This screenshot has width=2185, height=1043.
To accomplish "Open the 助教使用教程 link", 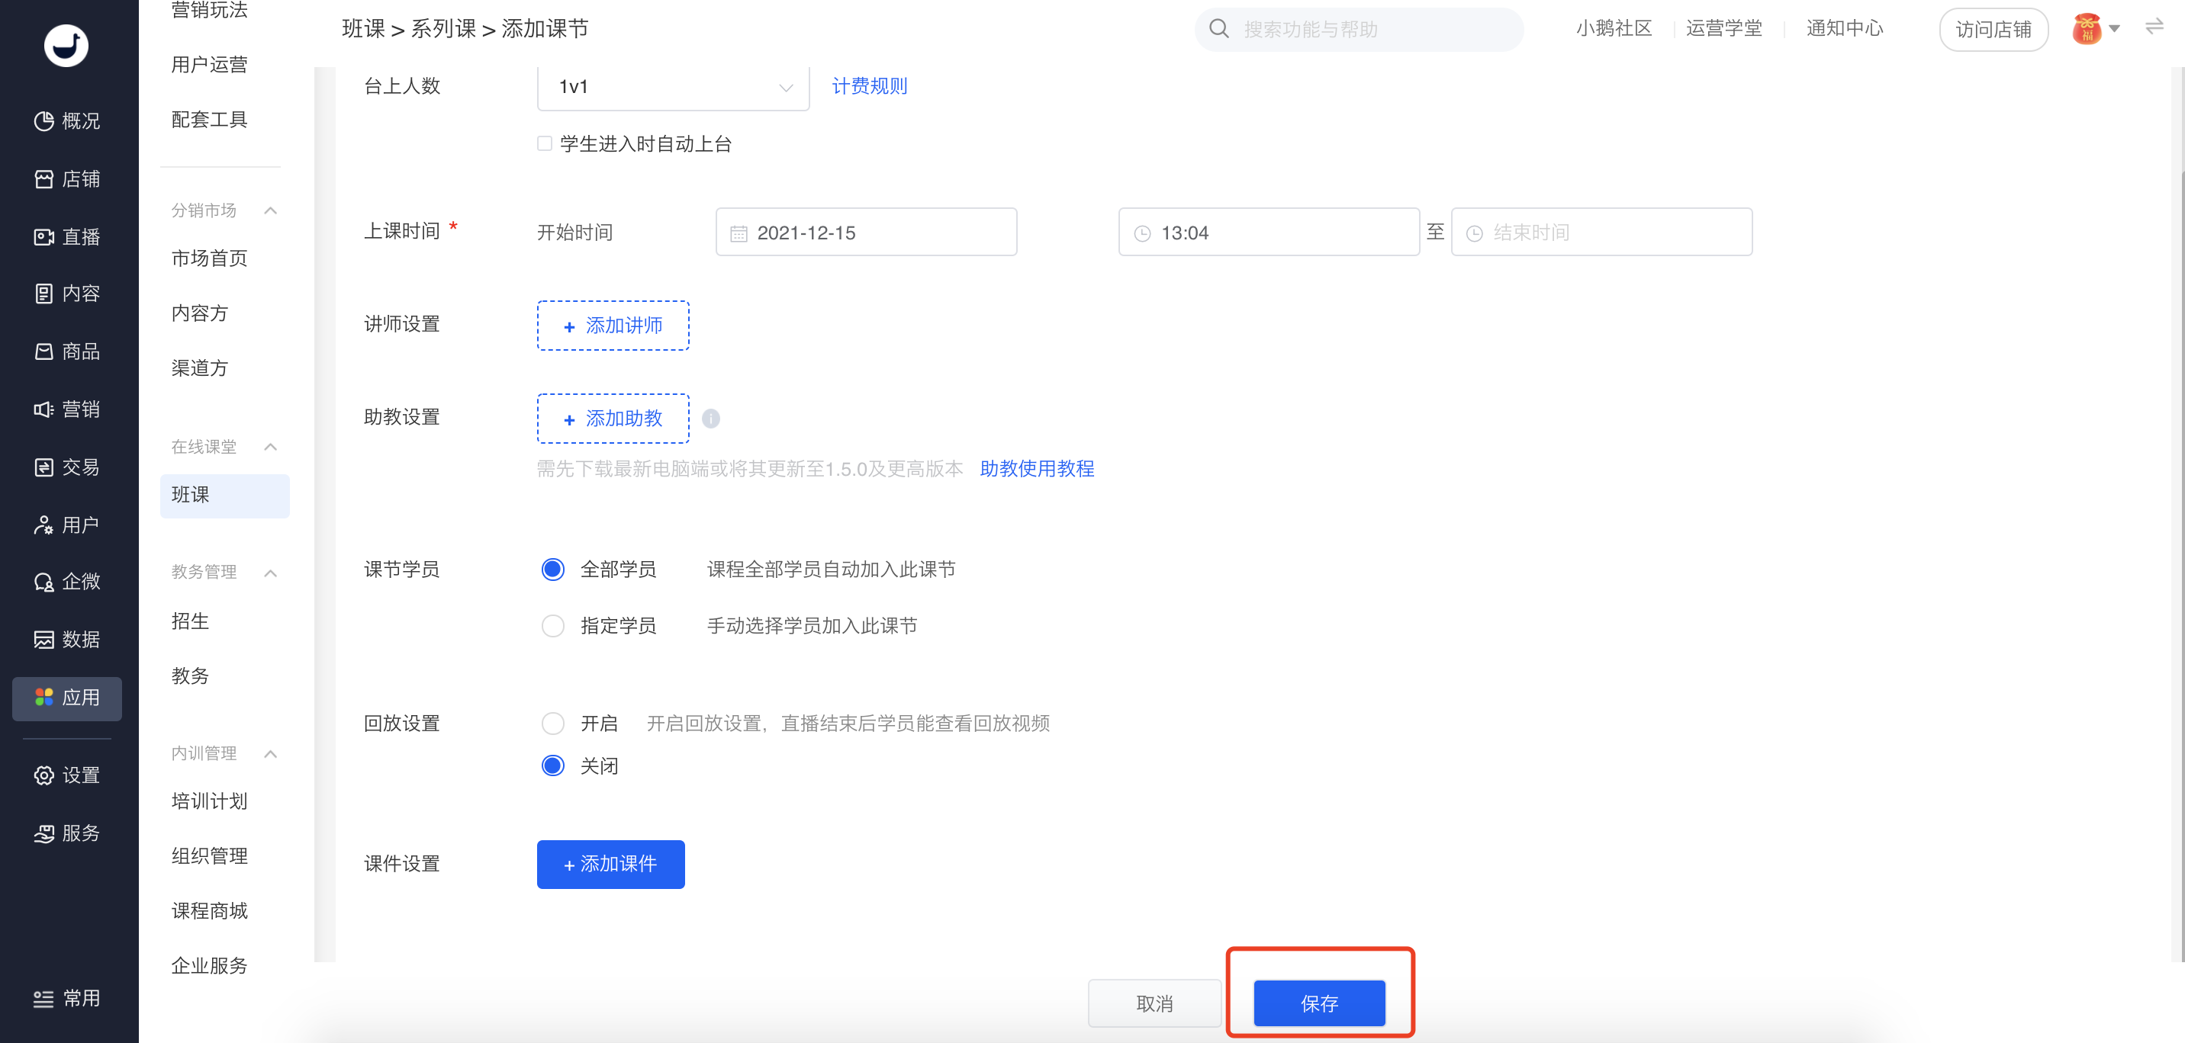I will (x=1037, y=469).
